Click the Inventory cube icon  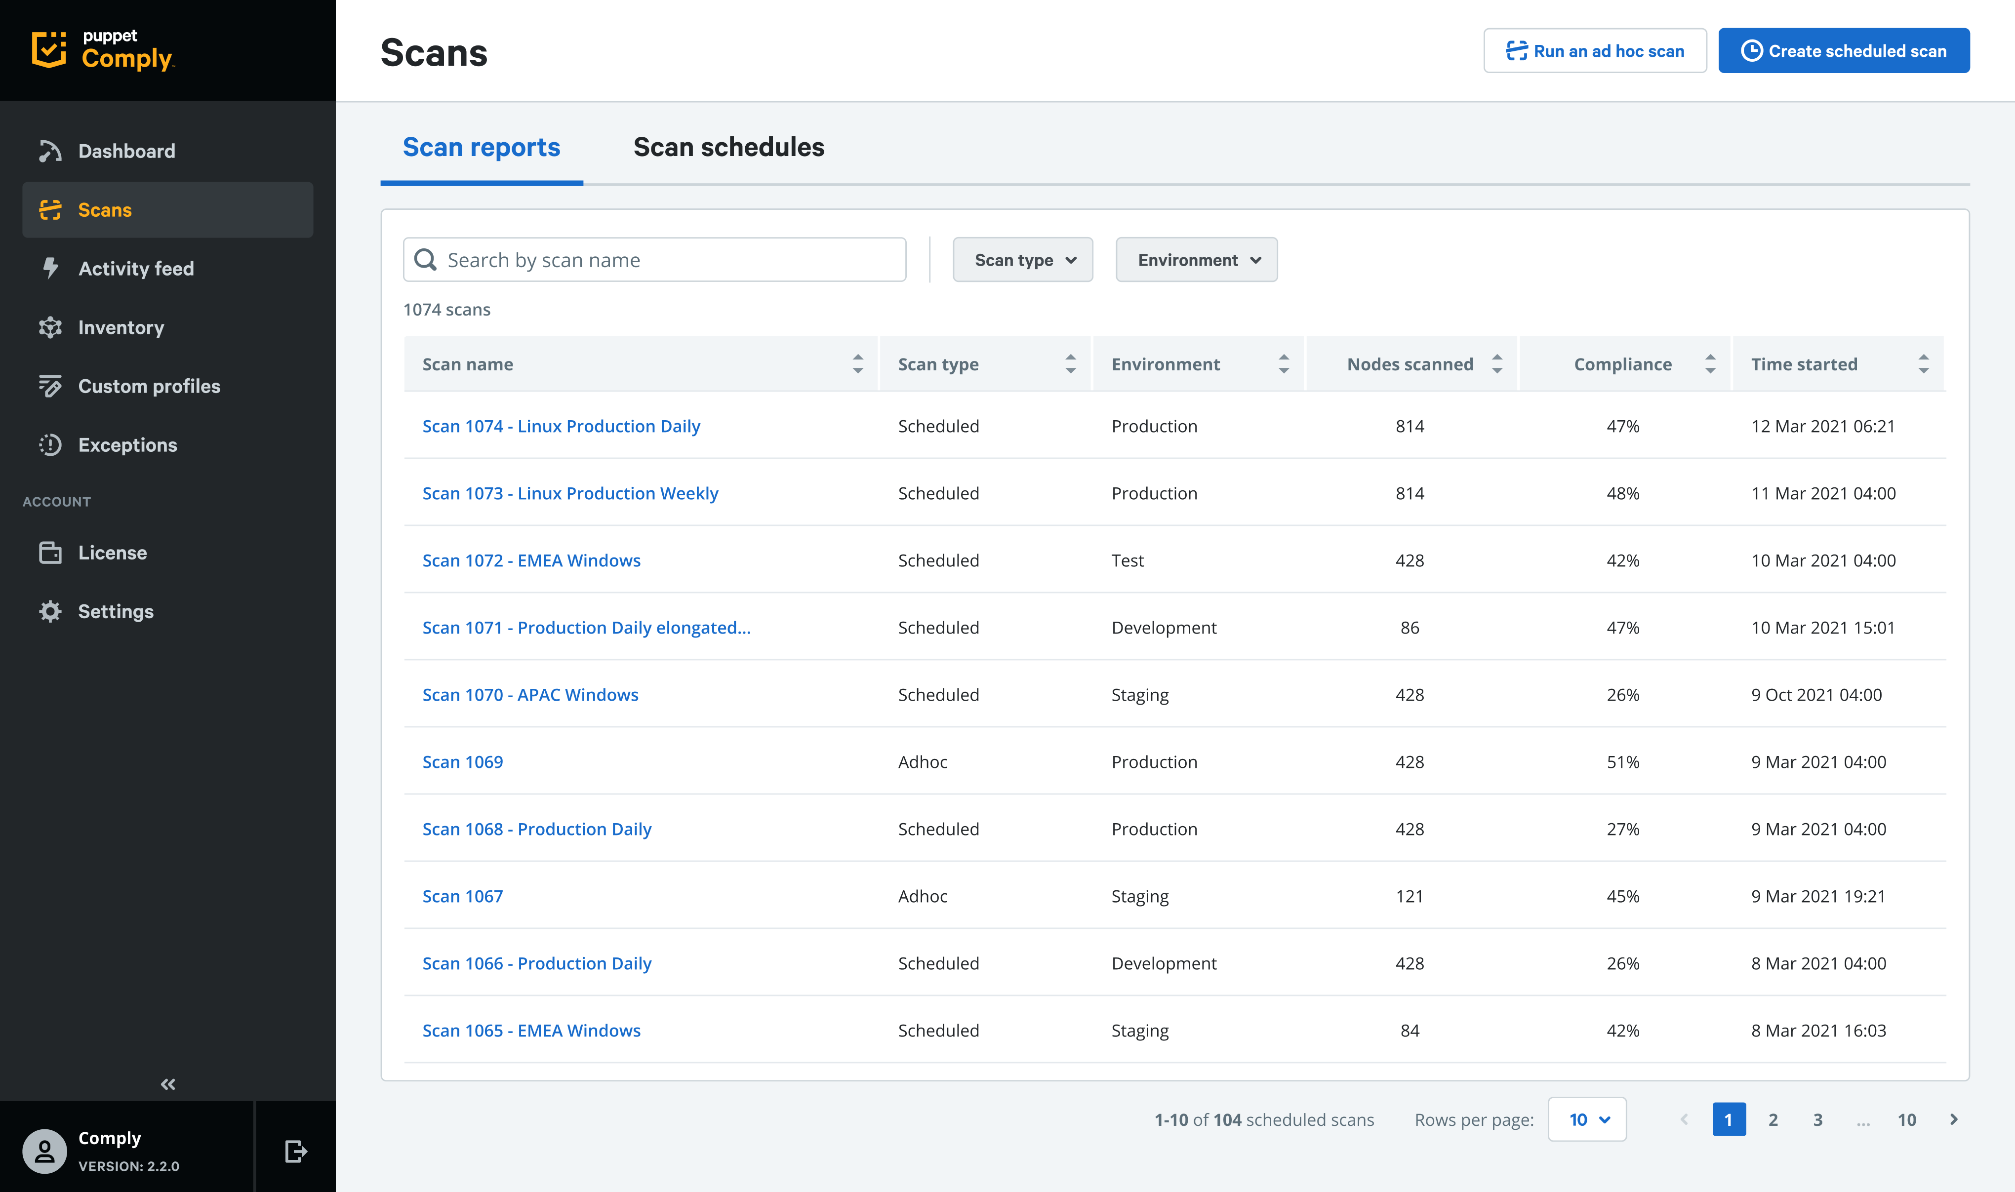point(50,327)
